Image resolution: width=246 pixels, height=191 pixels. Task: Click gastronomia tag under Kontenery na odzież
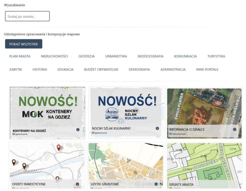[x=20, y=134]
